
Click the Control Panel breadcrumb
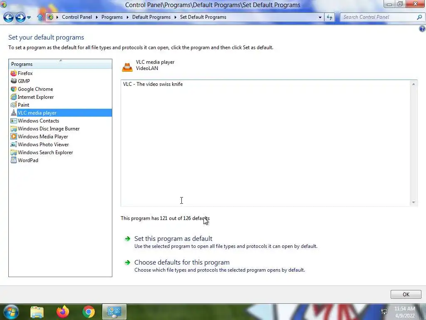point(77,17)
